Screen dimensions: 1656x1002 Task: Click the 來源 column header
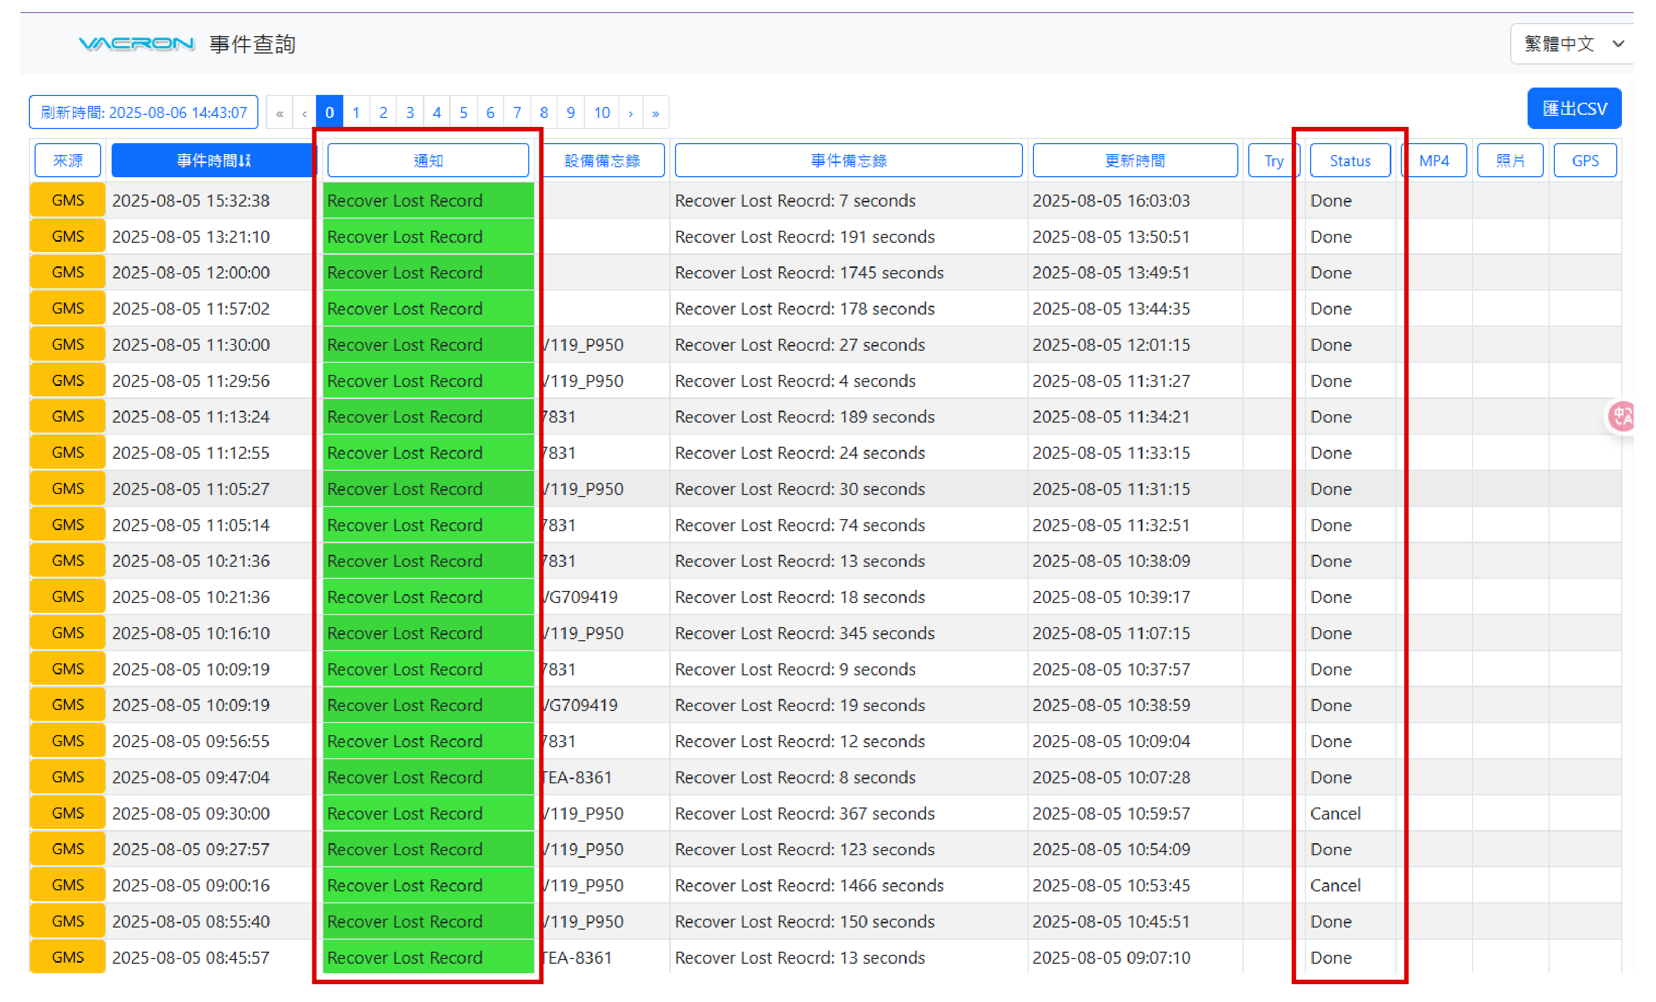click(x=68, y=161)
